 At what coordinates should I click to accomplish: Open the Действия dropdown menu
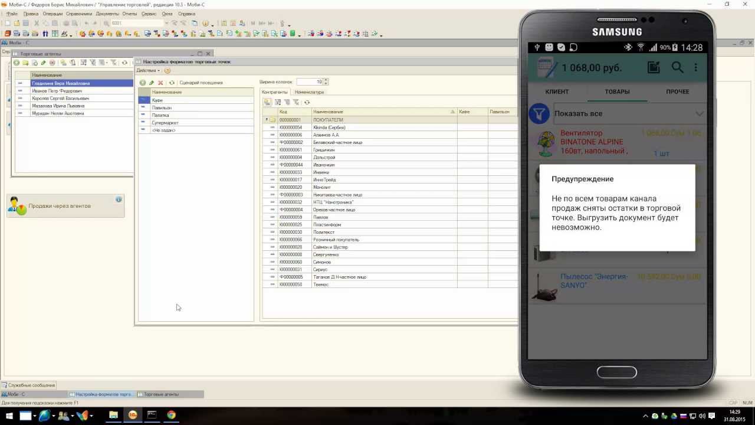click(148, 71)
